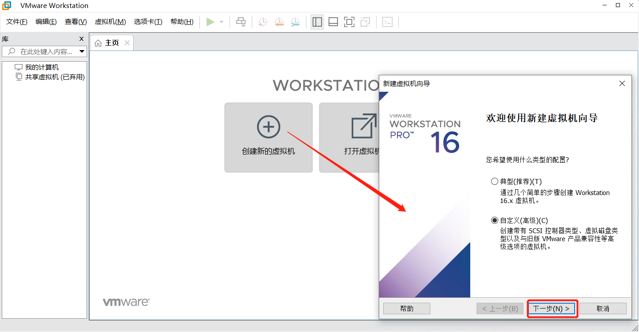Select 共享虚拟机 (已弃用) tree item
The width and height of the screenshot is (639, 332).
pos(55,77)
